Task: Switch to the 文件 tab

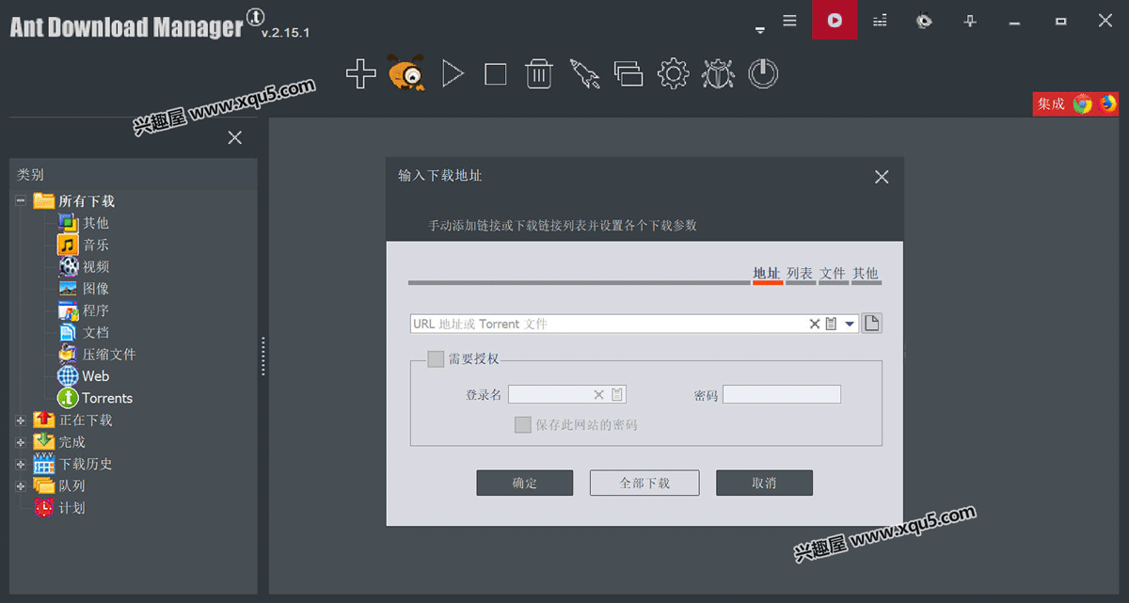Action: click(833, 274)
